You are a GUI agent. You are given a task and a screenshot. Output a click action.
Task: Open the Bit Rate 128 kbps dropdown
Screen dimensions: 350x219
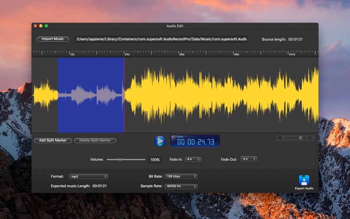point(181,177)
